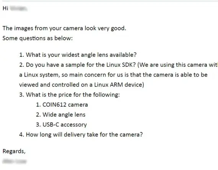Click question 4 about delivery time
The width and height of the screenshot is (218, 170).
pos(81,135)
